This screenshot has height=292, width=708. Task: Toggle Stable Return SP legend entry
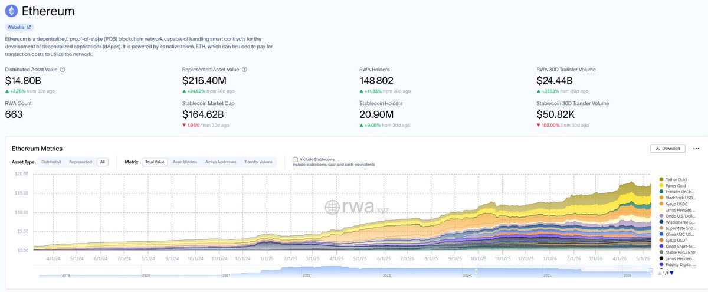(678, 252)
